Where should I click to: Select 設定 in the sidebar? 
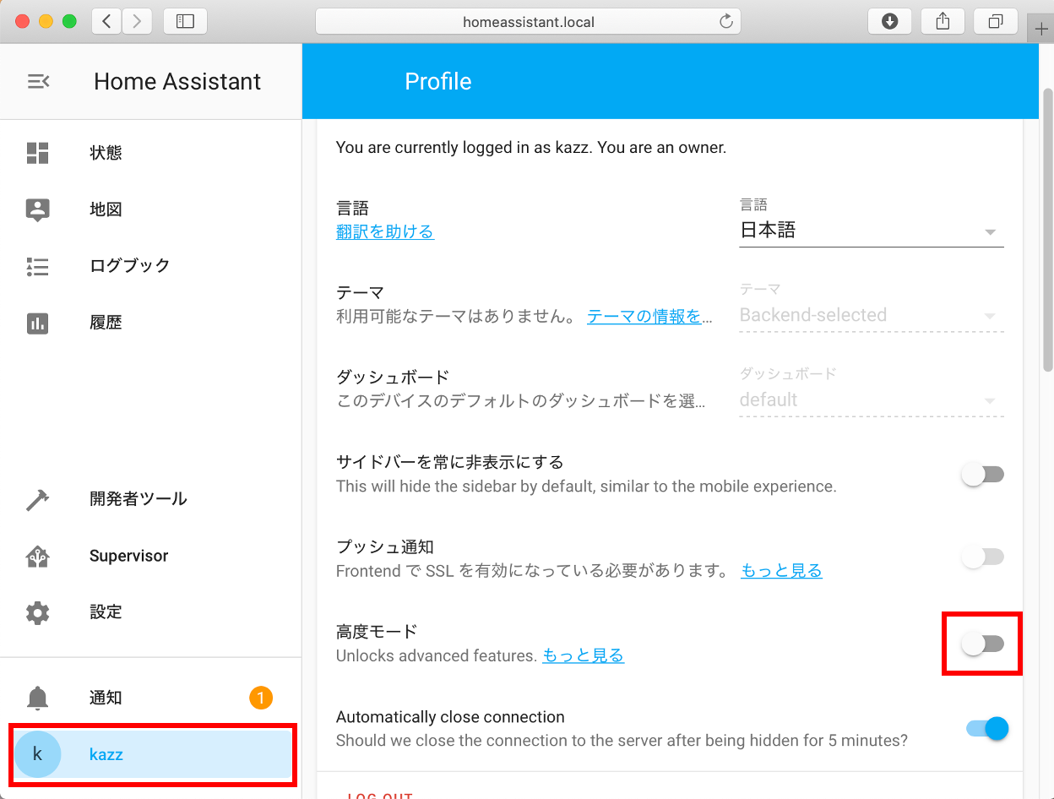[x=151, y=612]
